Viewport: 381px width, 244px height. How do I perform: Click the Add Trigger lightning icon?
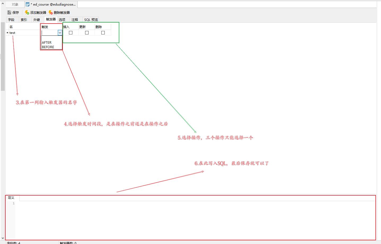[27, 12]
